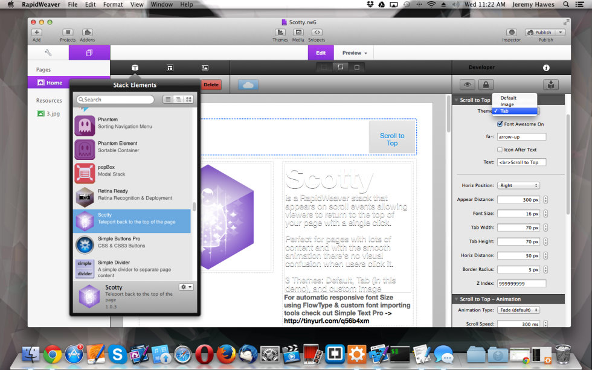This screenshot has height=370, width=592.
Task: Open the gear menu for Scotty stack
Action: pyautogui.click(x=186, y=287)
